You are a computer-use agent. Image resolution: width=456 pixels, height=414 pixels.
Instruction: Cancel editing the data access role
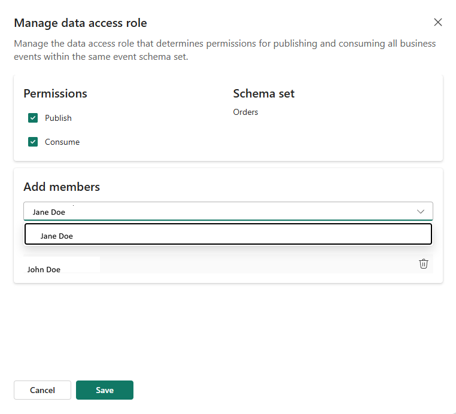point(42,390)
